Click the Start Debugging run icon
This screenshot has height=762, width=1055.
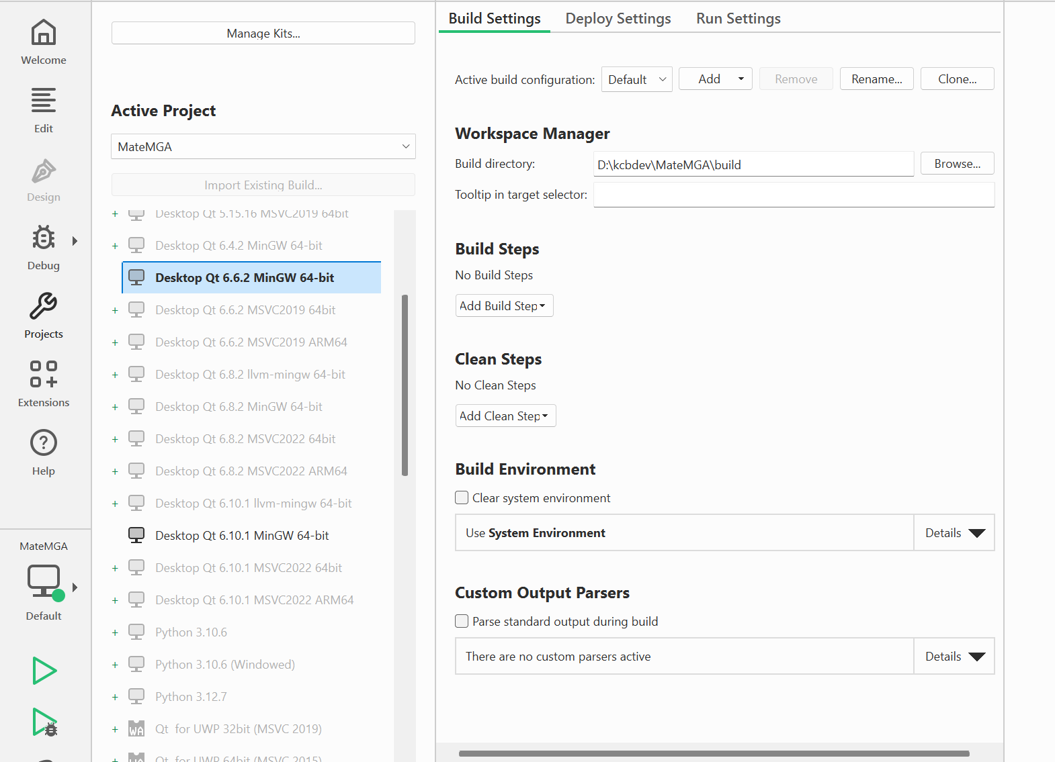pos(44,722)
